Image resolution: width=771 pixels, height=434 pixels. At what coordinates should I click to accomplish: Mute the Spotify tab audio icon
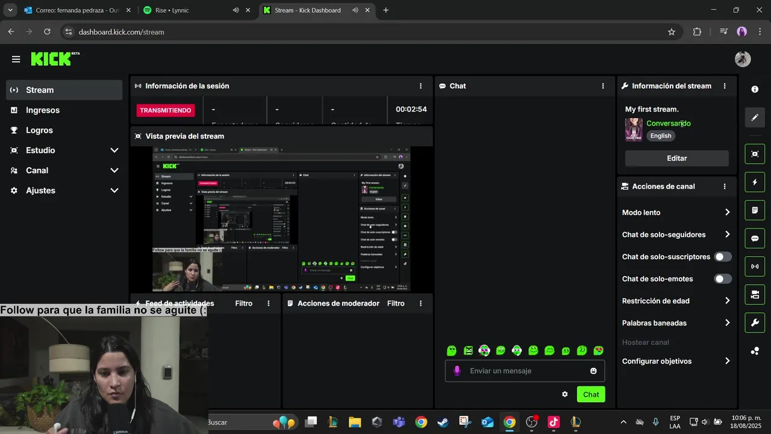point(236,10)
